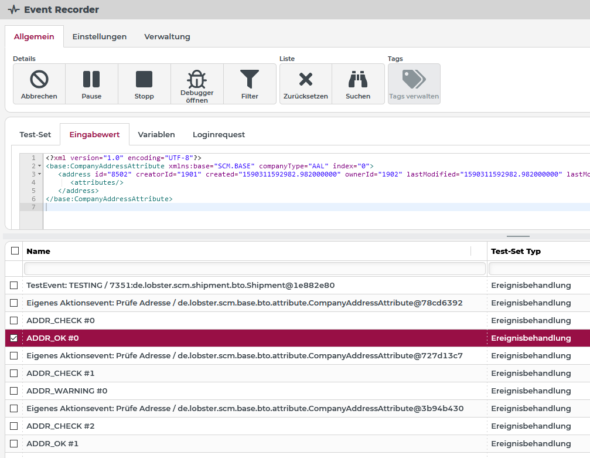The width and height of the screenshot is (590, 458).
Task: Check the row ending in @727d13c7
Action: tap(14, 355)
